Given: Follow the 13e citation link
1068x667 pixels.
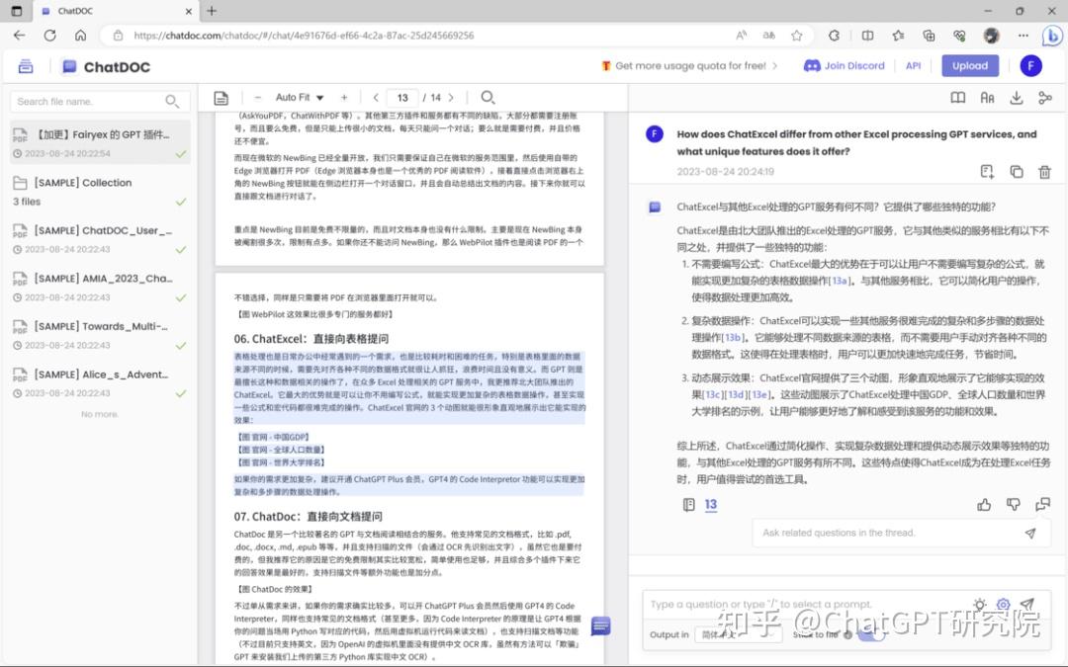Looking at the screenshot, I should (x=758, y=394).
